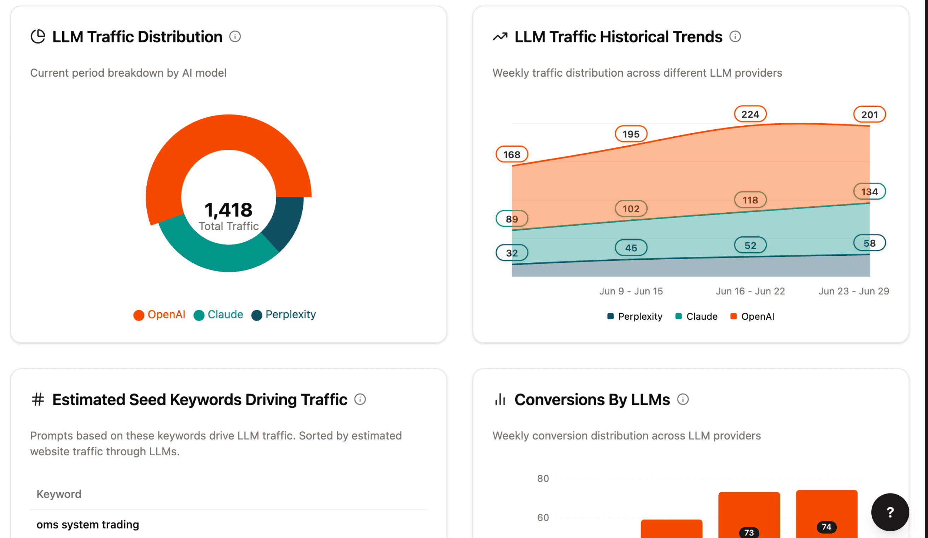Click the trend arrow icon in Historical Trends header
The image size is (928, 538).
[x=500, y=36]
